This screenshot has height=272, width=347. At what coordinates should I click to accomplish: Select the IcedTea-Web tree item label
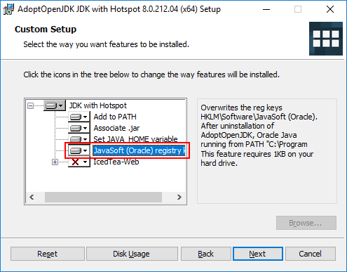point(116,162)
